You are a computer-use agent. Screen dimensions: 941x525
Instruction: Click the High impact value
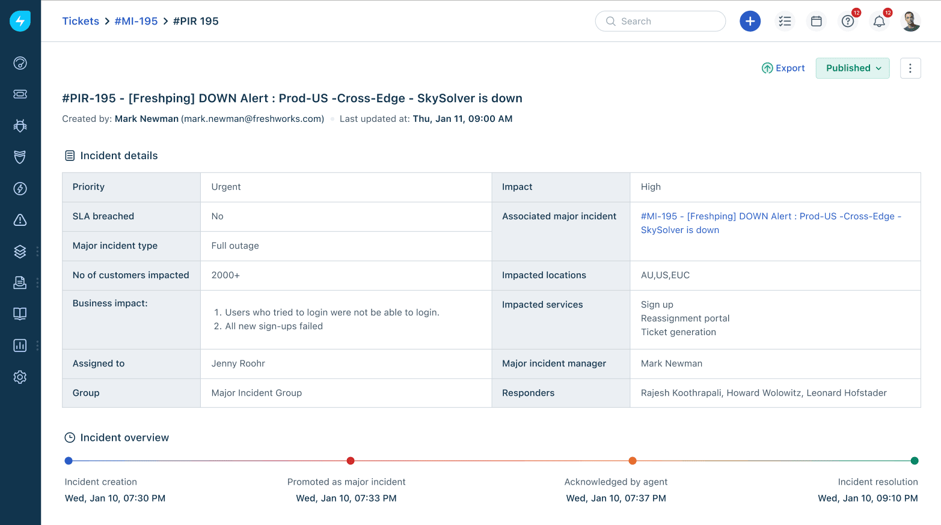pos(651,187)
